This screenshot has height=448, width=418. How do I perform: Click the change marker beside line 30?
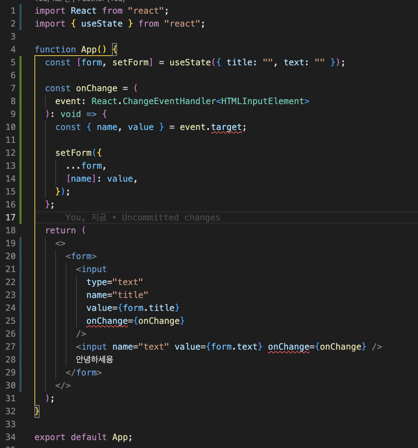point(20,385)
